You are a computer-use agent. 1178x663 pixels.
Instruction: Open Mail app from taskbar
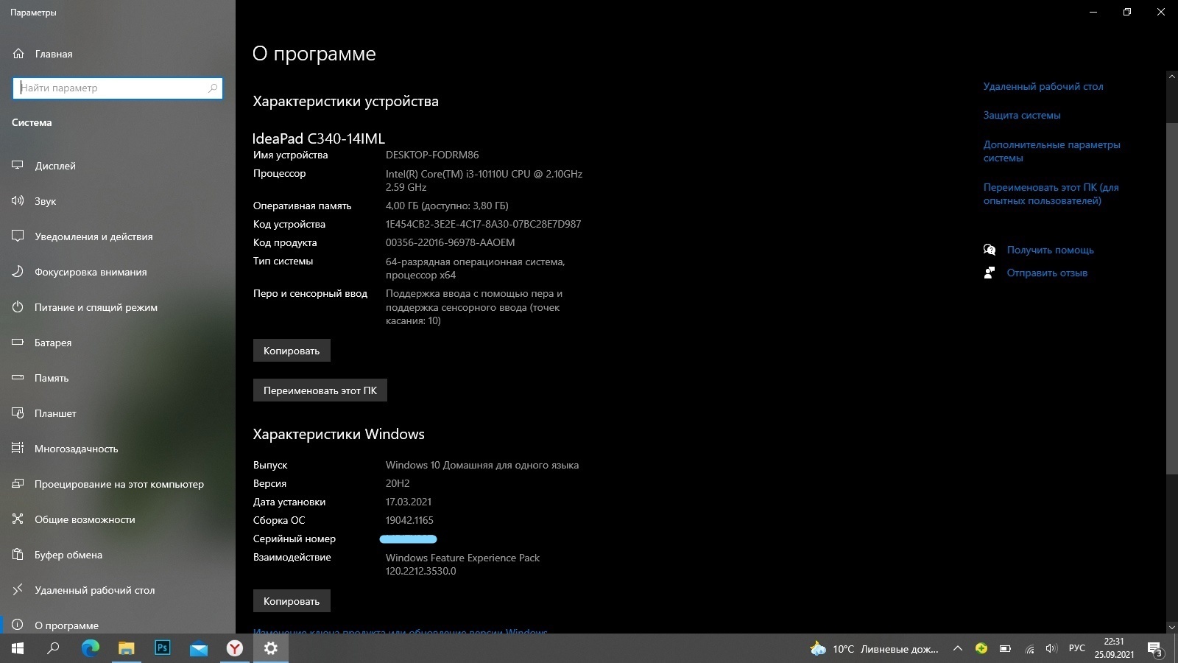point(198,648)
